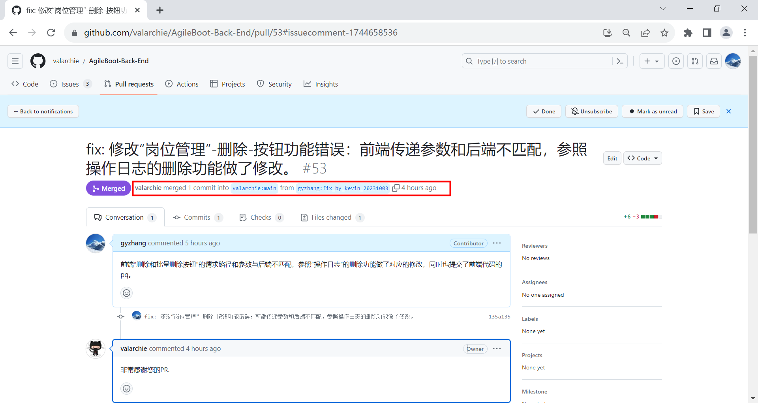
Task: Open the Pull requests tab
Action: tap(129, 84)
